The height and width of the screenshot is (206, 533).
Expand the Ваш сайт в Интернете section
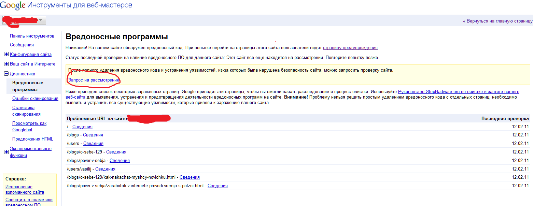click(6, 64)
